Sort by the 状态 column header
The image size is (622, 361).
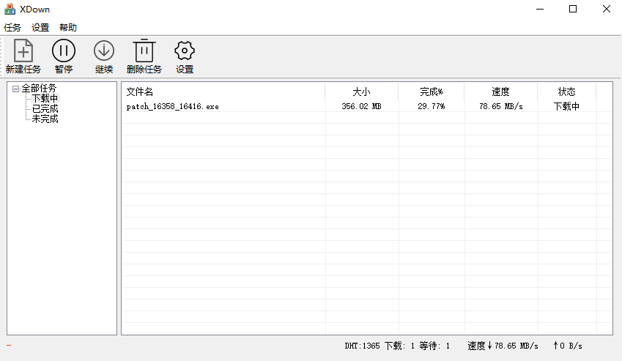[x=567, y=92]
